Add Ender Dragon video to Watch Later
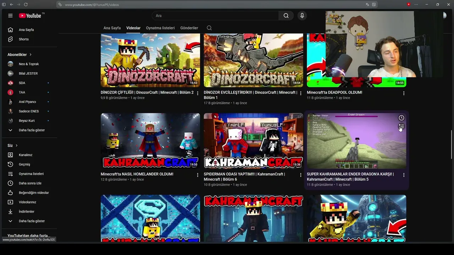454x255 pixels. point(401,118)
